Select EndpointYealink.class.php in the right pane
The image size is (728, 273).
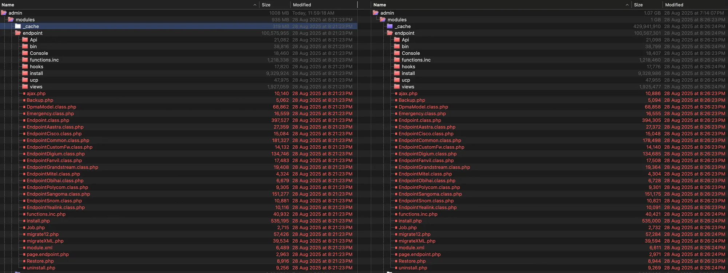click(x=427, y=207)
